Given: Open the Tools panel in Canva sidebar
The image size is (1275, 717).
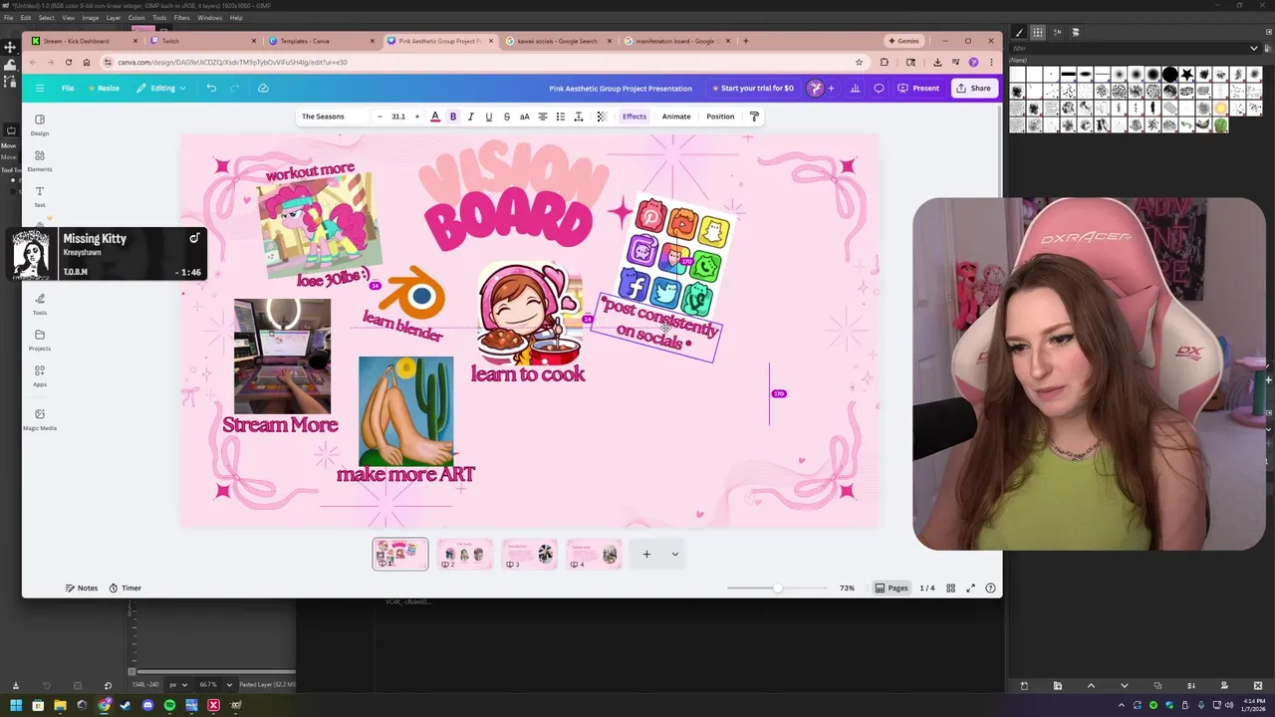Looking at the screenshot, I should pyautogui.click(x=40, y=304).
